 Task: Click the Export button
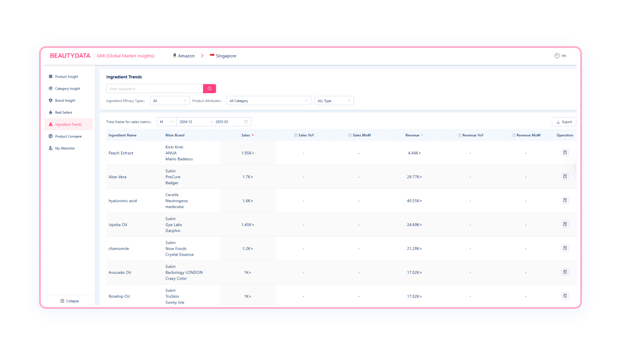(564, 122)
